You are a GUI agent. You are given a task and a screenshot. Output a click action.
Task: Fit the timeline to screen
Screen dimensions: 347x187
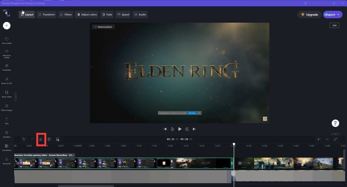[335, 139]
